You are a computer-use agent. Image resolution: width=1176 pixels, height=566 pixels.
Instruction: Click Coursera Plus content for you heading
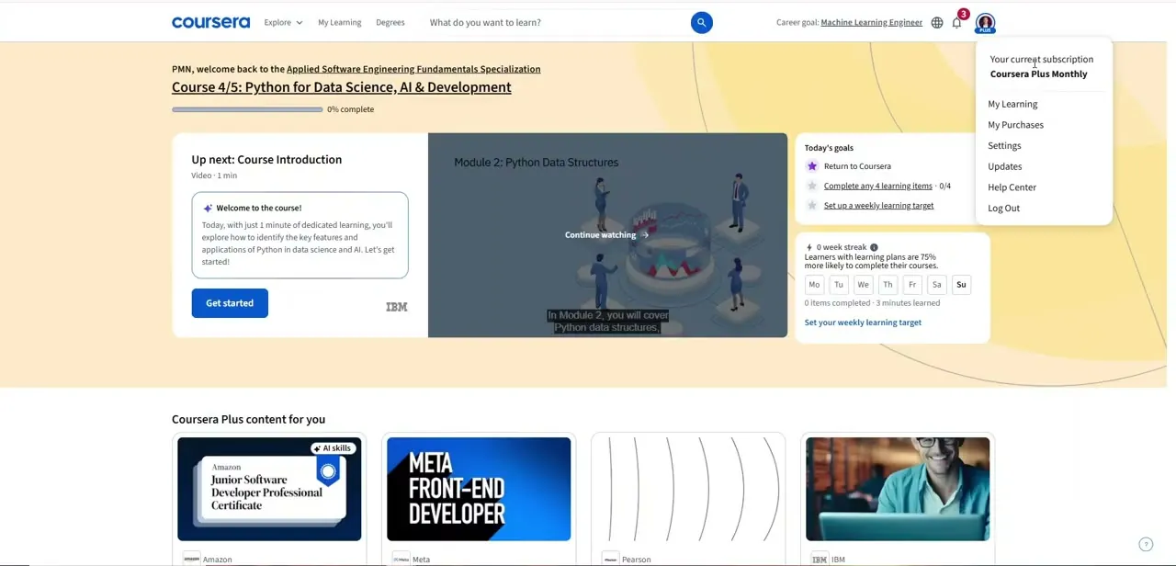pyautogui.click(x=248, y=419)
